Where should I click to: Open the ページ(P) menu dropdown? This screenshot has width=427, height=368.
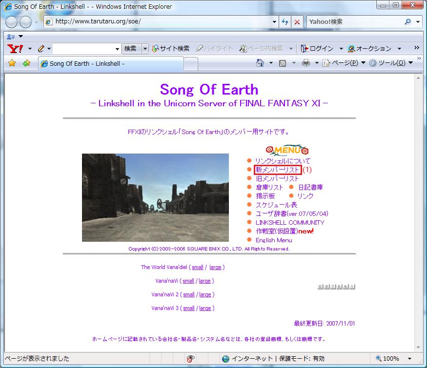click(344, 63)
